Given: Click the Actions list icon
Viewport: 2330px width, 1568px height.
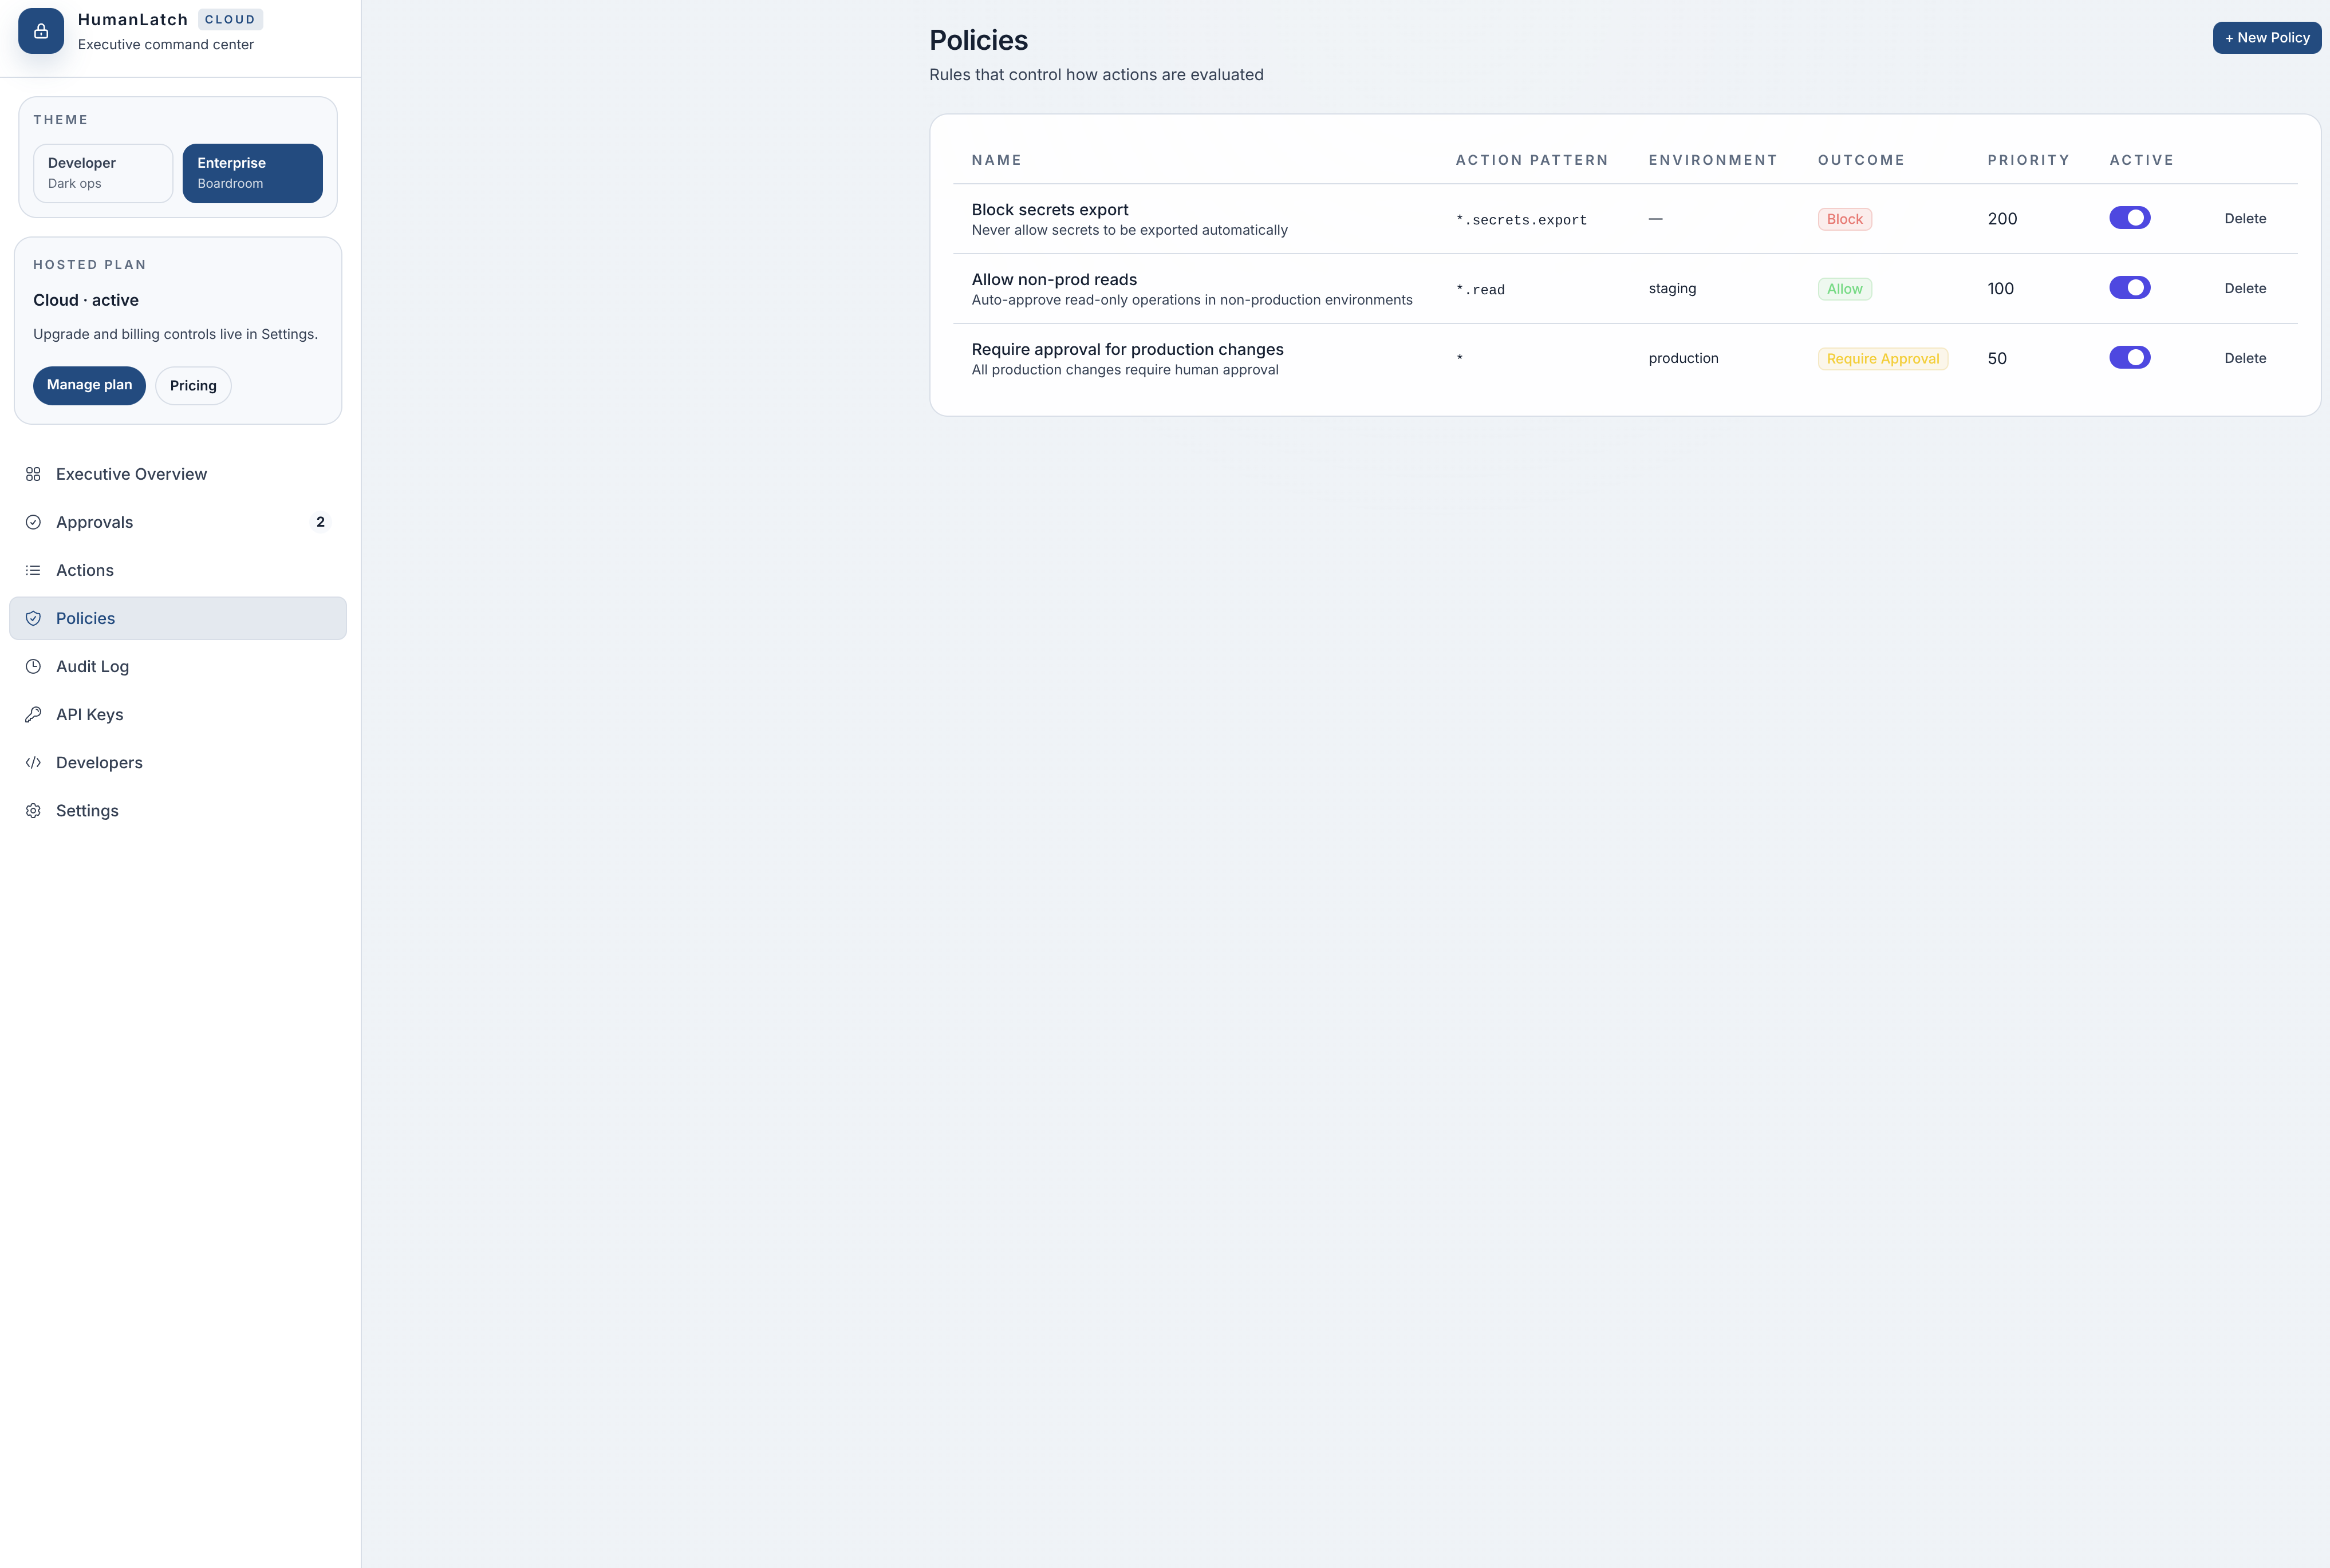Looking at the screenshot, I should click(33, 570).
